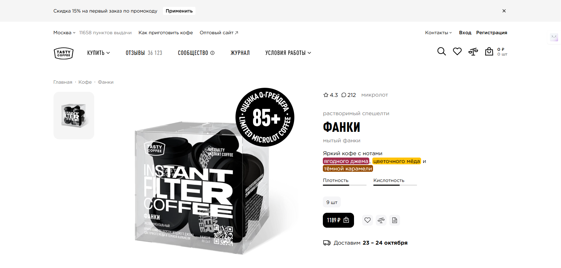Click the Плотность density bar
The image size is (561, 268).
pos(345,185)
